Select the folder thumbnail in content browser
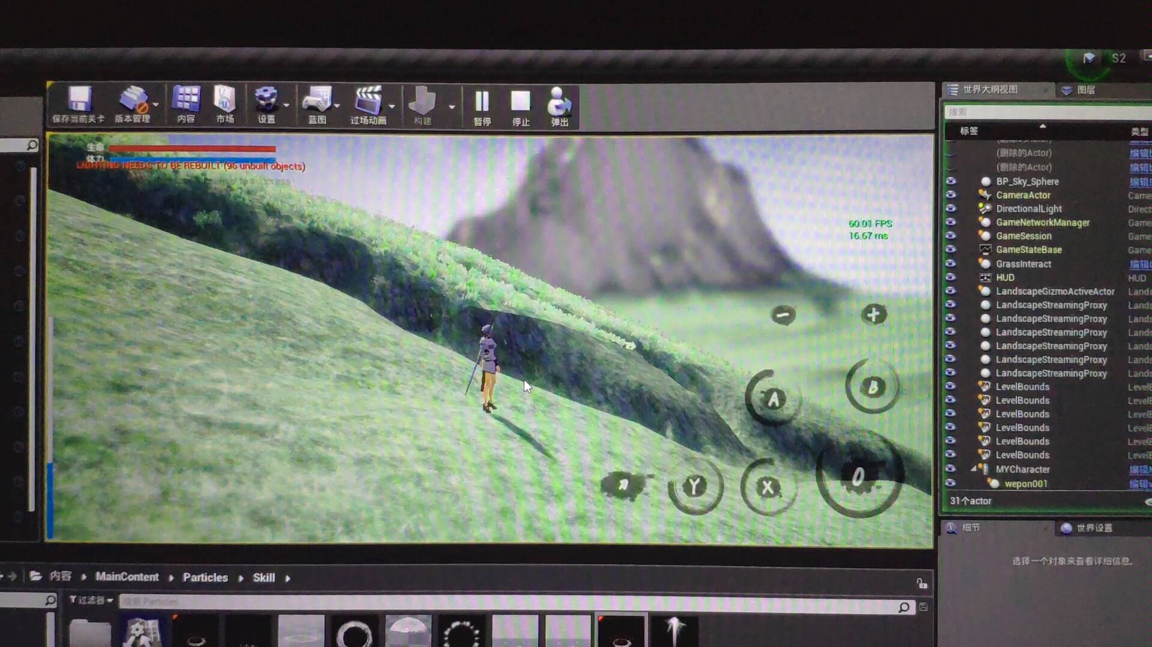This screenshot has height=647, width=1152. point(90,632)
